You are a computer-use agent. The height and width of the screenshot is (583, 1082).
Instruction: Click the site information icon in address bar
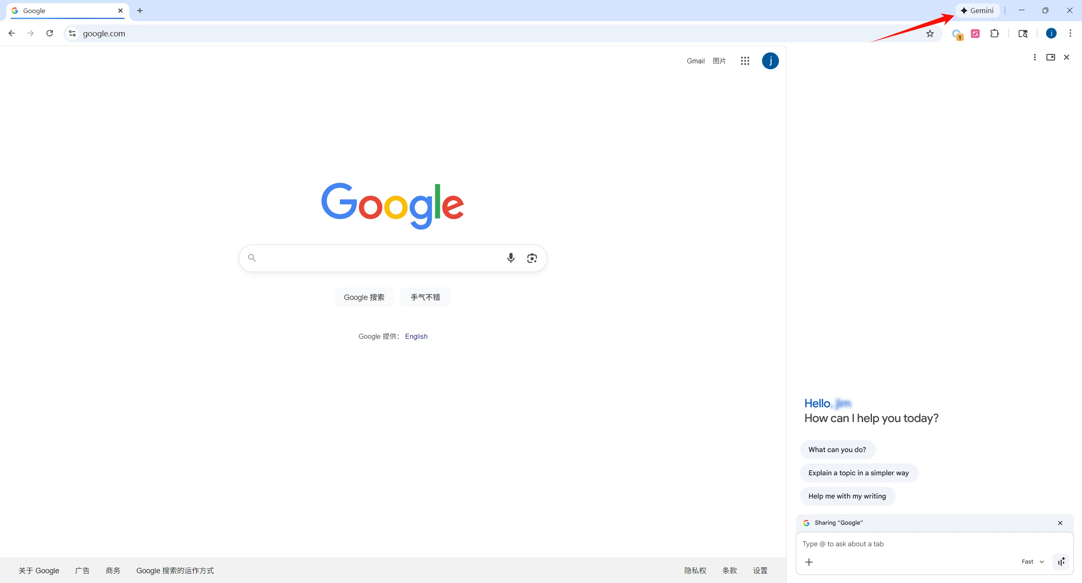72,33
